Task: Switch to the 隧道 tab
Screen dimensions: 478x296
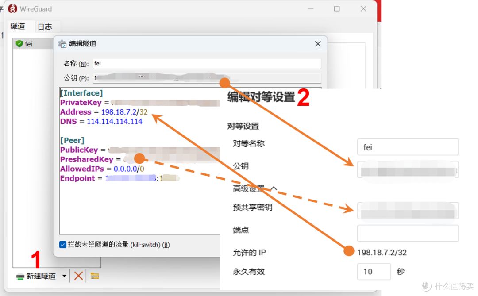Action: [x=18, y=26]
